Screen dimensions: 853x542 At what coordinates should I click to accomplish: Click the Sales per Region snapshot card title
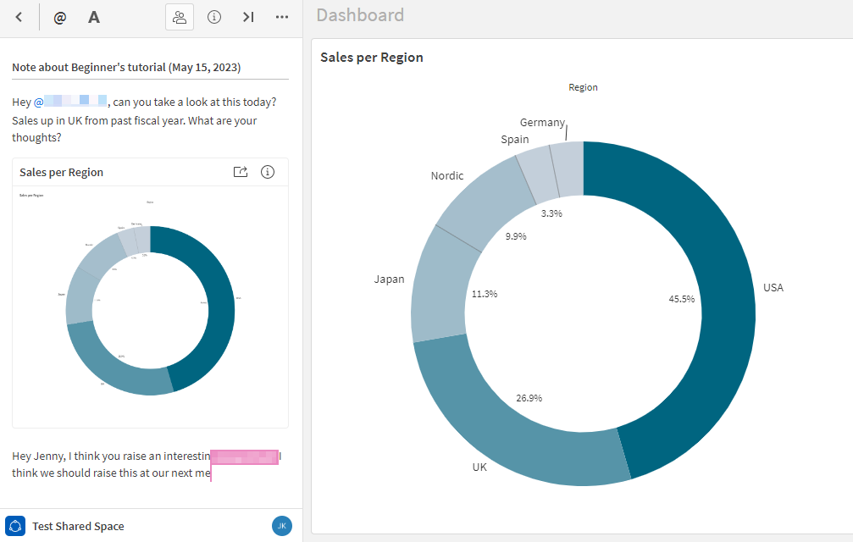(62, 172)
